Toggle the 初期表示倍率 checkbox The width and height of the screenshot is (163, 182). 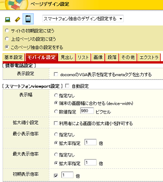[x=56, y=176]
